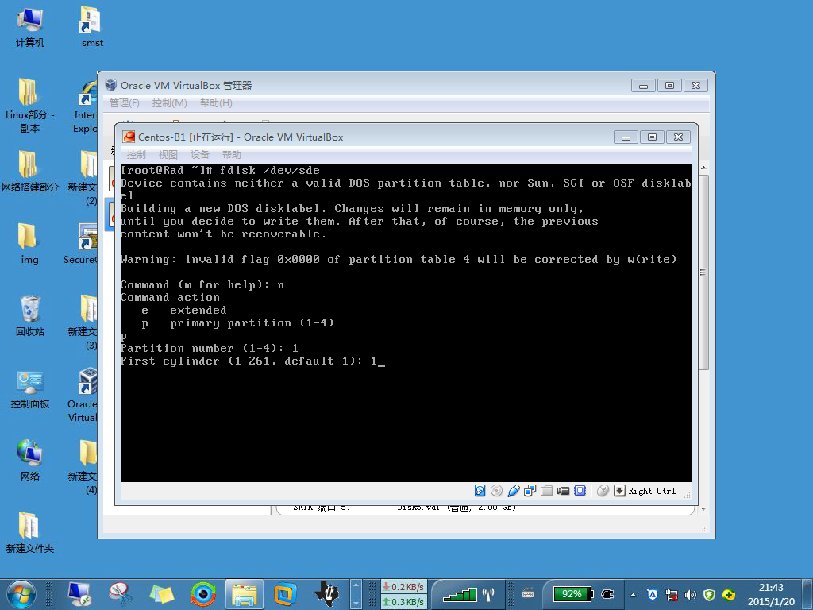Open the 控制 menu in Centos-B1 window

(137, 155)
